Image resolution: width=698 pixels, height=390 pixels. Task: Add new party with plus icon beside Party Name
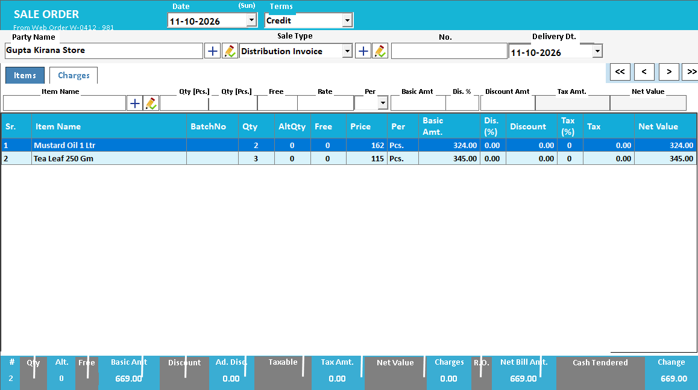[212, 51]
